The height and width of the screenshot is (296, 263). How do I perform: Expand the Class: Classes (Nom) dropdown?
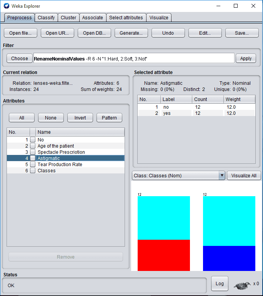222,176
